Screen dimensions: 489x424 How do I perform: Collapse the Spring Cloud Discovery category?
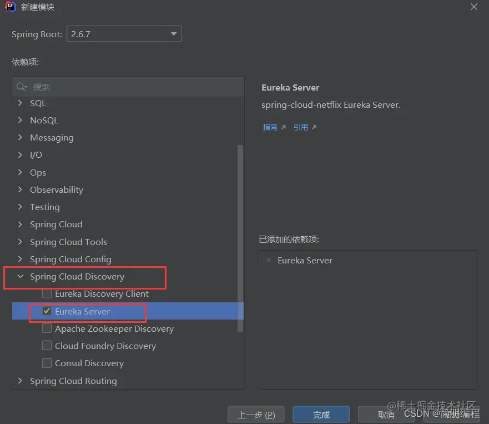pyautogui.click(x=21, y=276)
